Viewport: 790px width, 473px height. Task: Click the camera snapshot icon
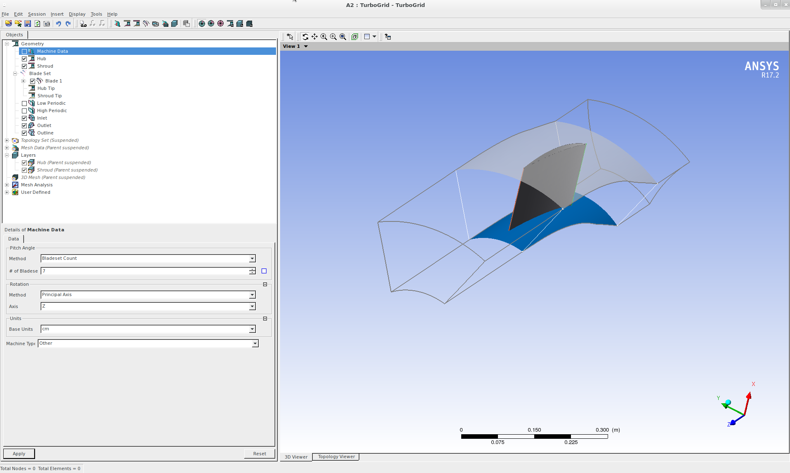point(47,24)
